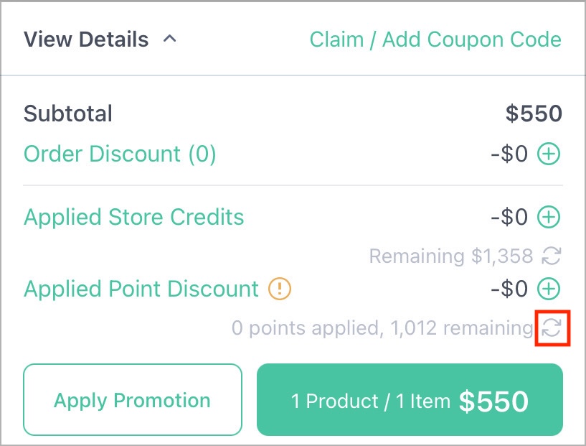Open Claim / Add Coupon Code
The width and height of the screenshot is (586, 446).
435,40
